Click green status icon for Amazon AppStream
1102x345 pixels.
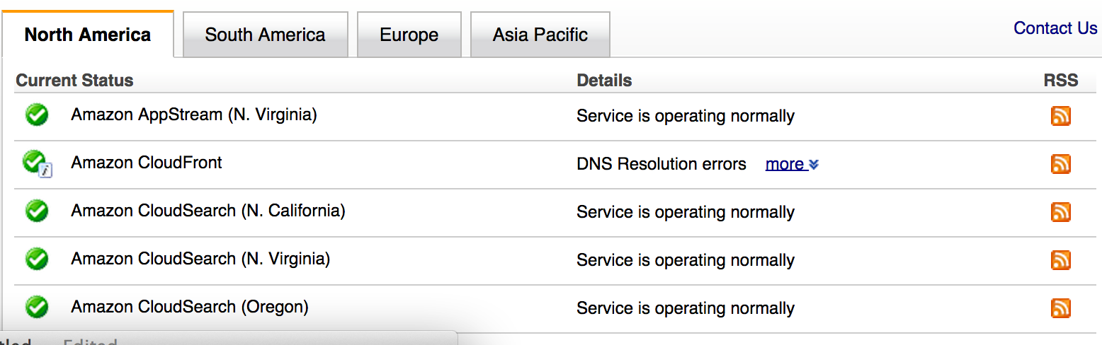pos(37,115)
